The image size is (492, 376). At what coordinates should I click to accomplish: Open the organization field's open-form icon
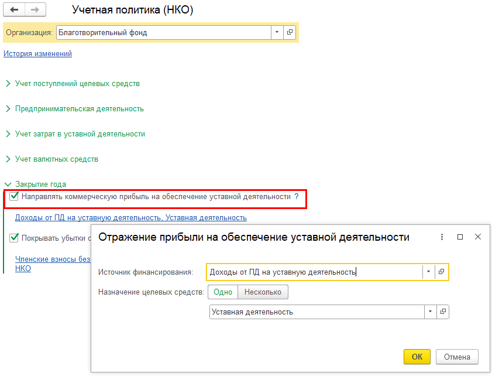pyautogui.click(x=290, y=33)
